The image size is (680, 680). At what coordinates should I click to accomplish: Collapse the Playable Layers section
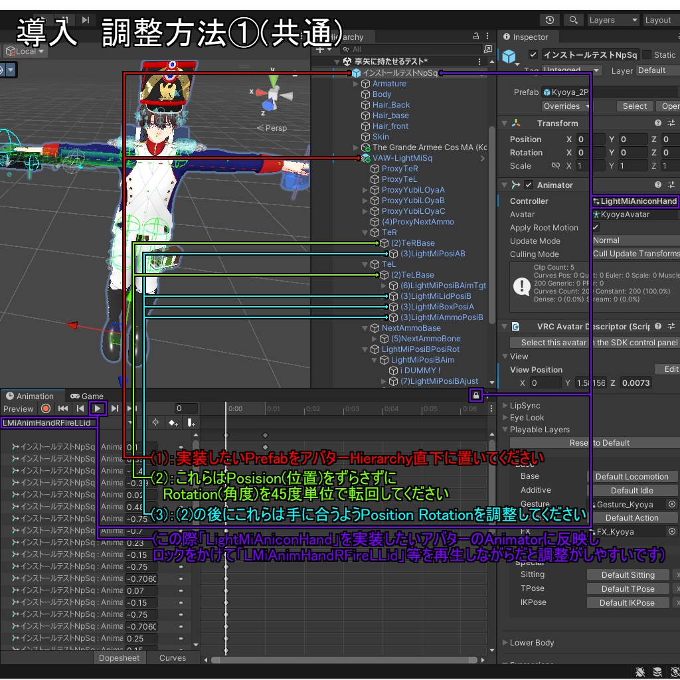(x=505, y=430)
